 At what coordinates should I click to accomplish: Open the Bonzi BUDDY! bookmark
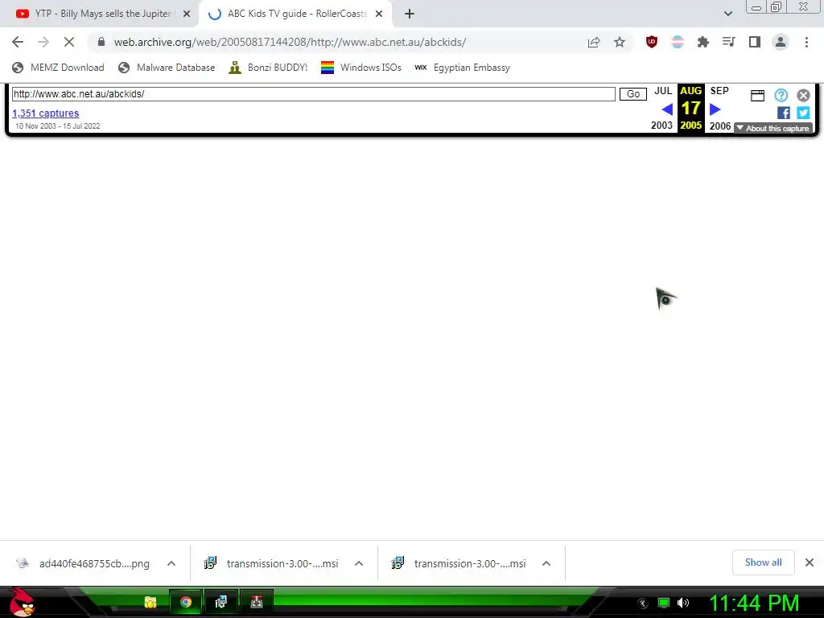pyautogui.click(x=268, y=68)
